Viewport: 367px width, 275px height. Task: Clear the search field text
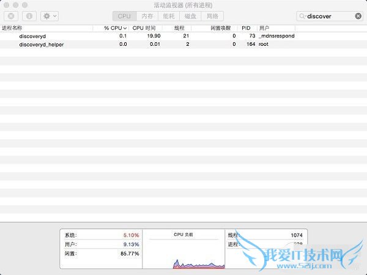point(358,16)
